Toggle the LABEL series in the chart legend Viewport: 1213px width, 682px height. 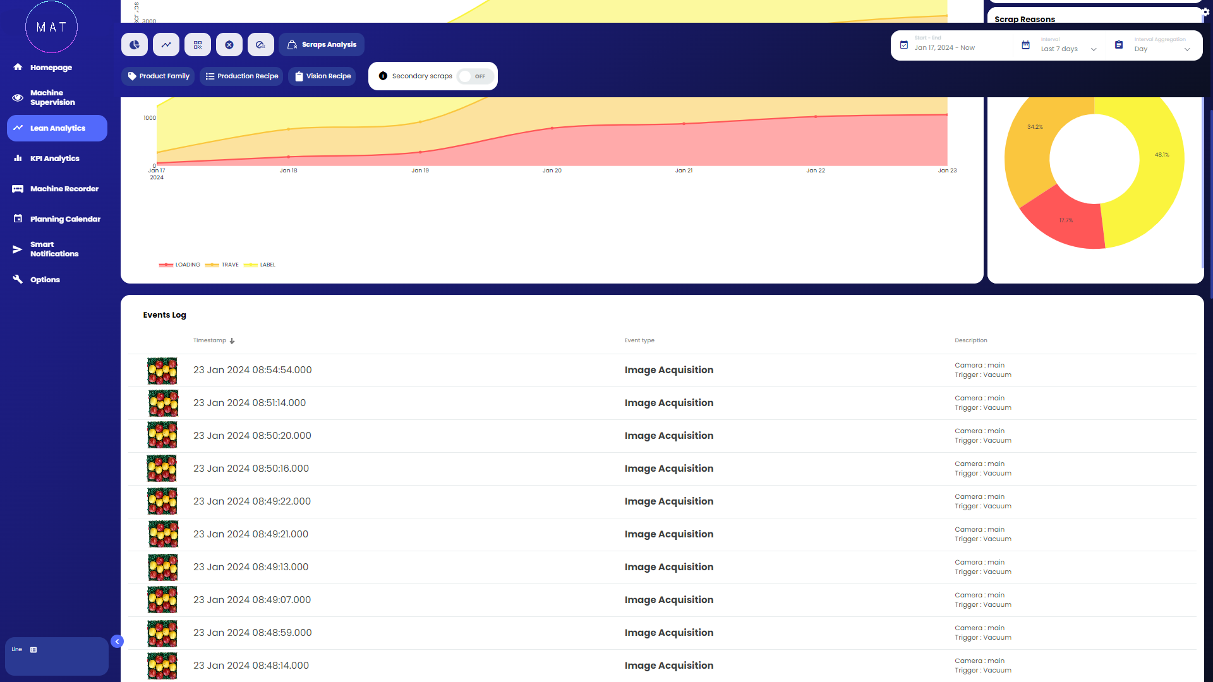(x=260, y=265)
